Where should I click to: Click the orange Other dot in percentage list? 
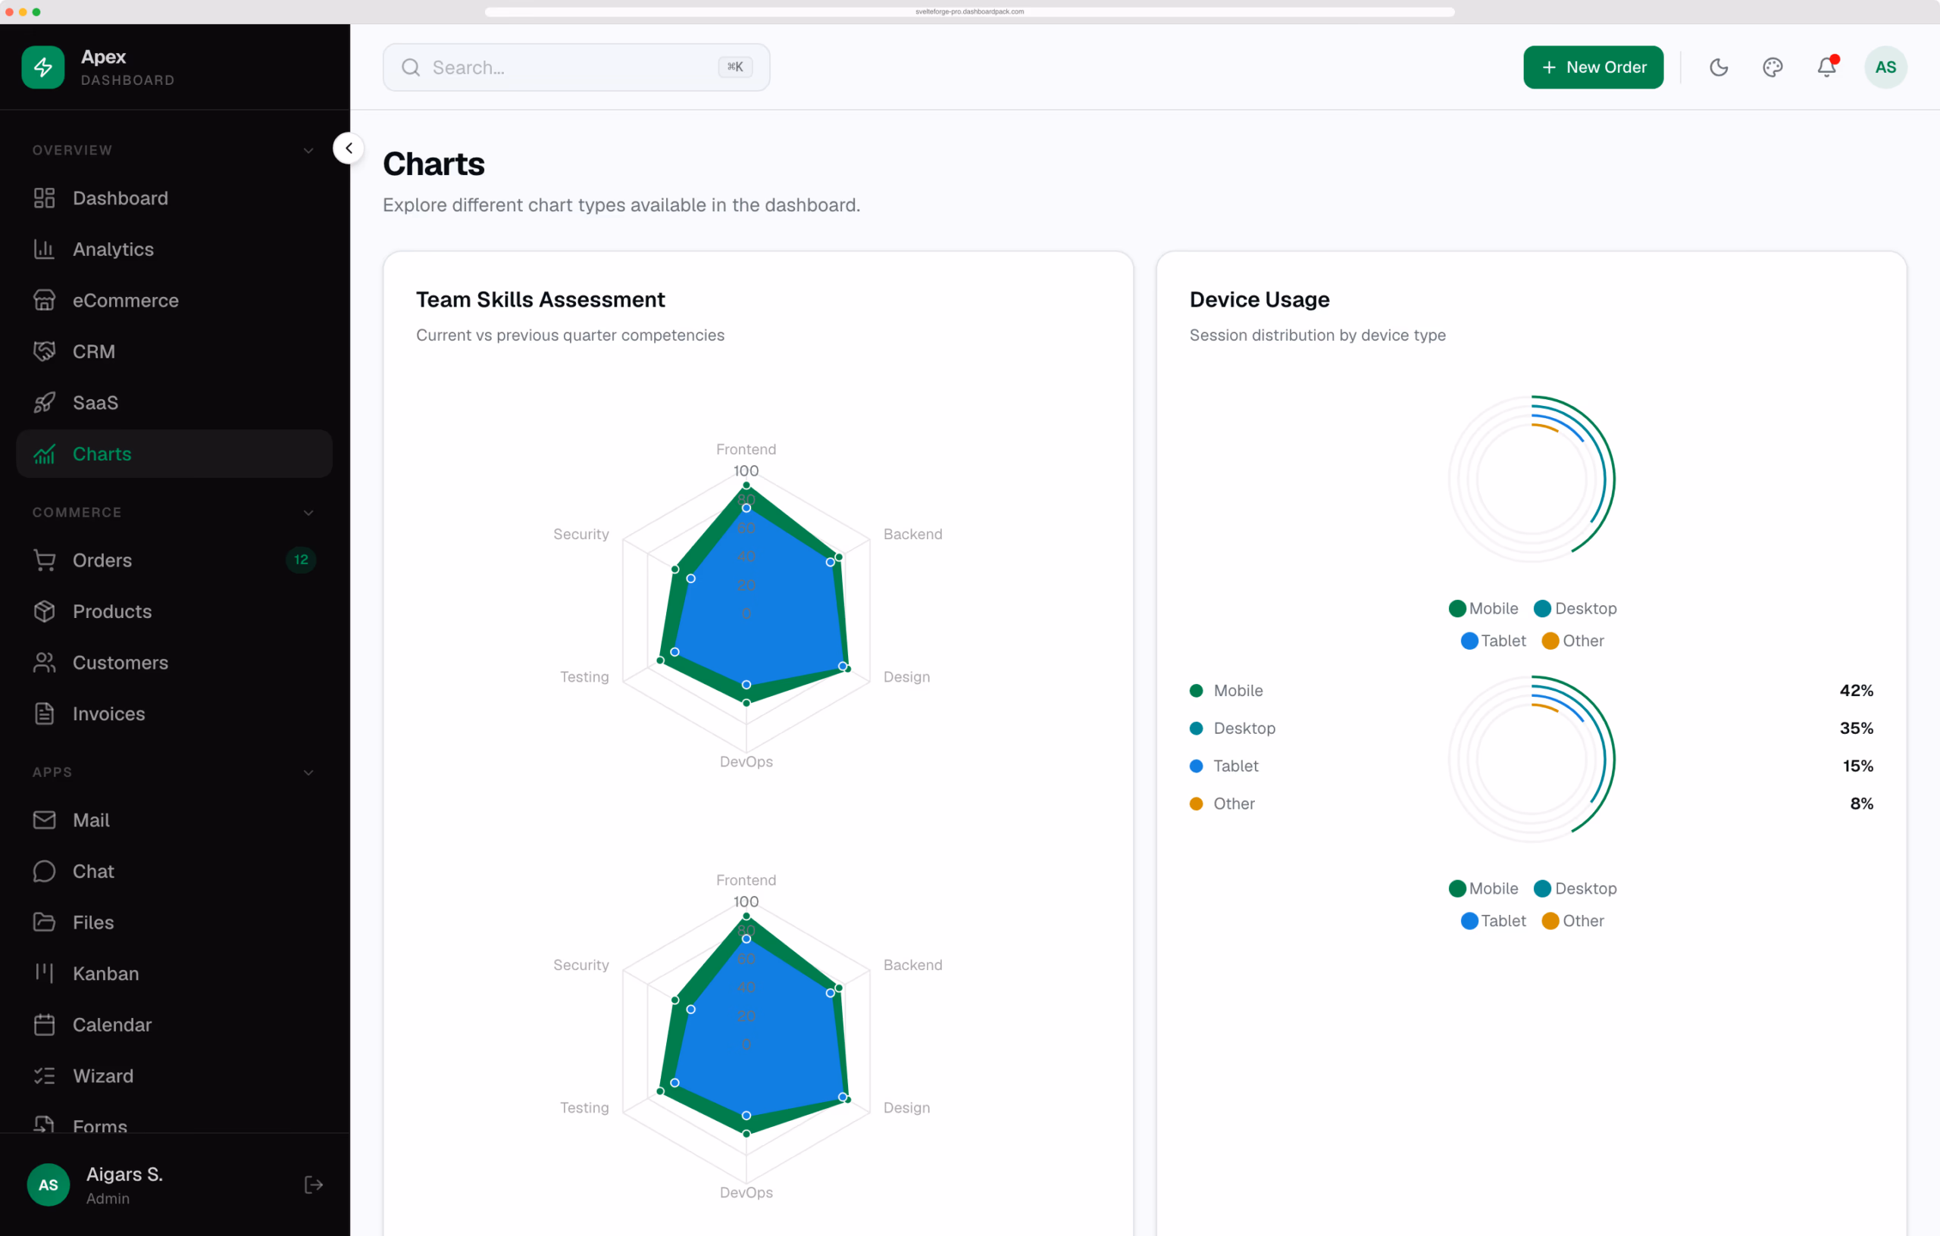1197,804
